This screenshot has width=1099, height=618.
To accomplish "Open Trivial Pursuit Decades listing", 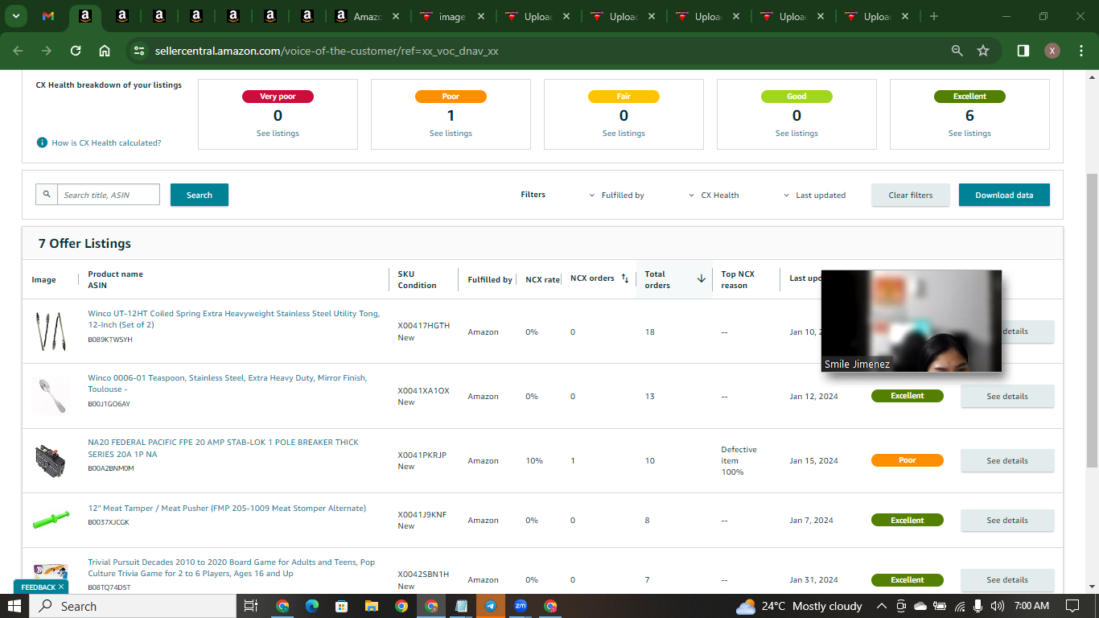I will [231, 568].
